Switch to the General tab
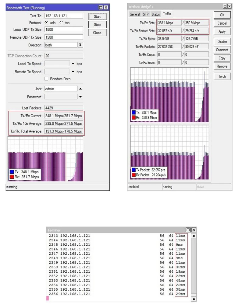The image size is (235, 304). coord(135,14)
